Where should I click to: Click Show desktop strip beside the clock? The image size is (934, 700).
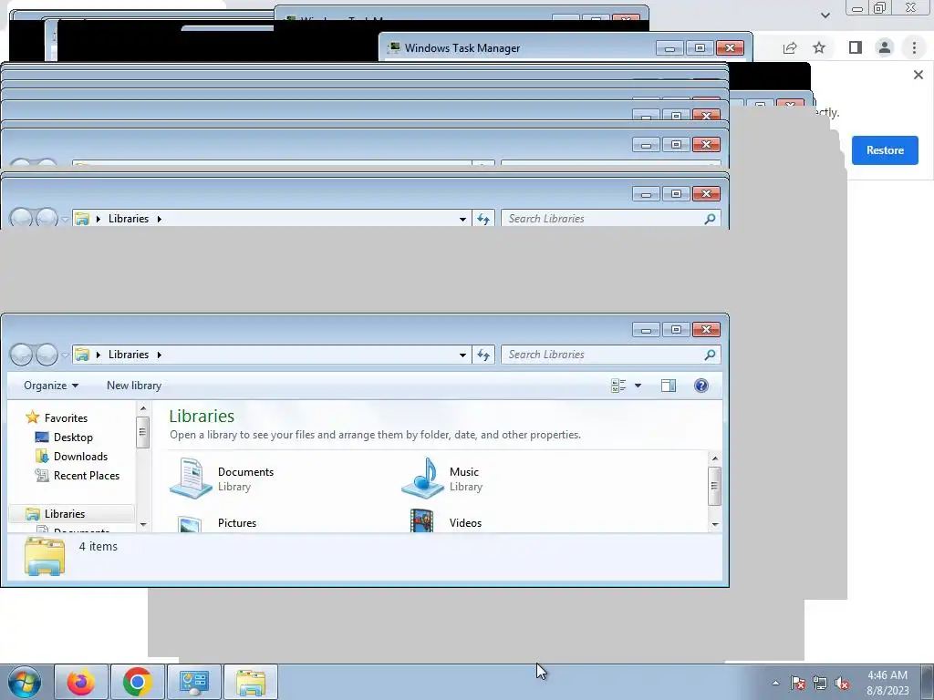(928, 682)
